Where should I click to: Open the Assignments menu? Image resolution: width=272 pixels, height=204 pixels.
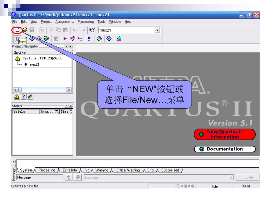65,22
